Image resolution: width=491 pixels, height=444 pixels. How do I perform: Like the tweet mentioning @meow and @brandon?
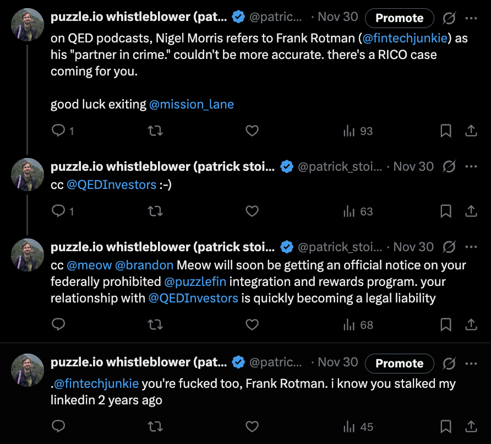coord(252,324)
